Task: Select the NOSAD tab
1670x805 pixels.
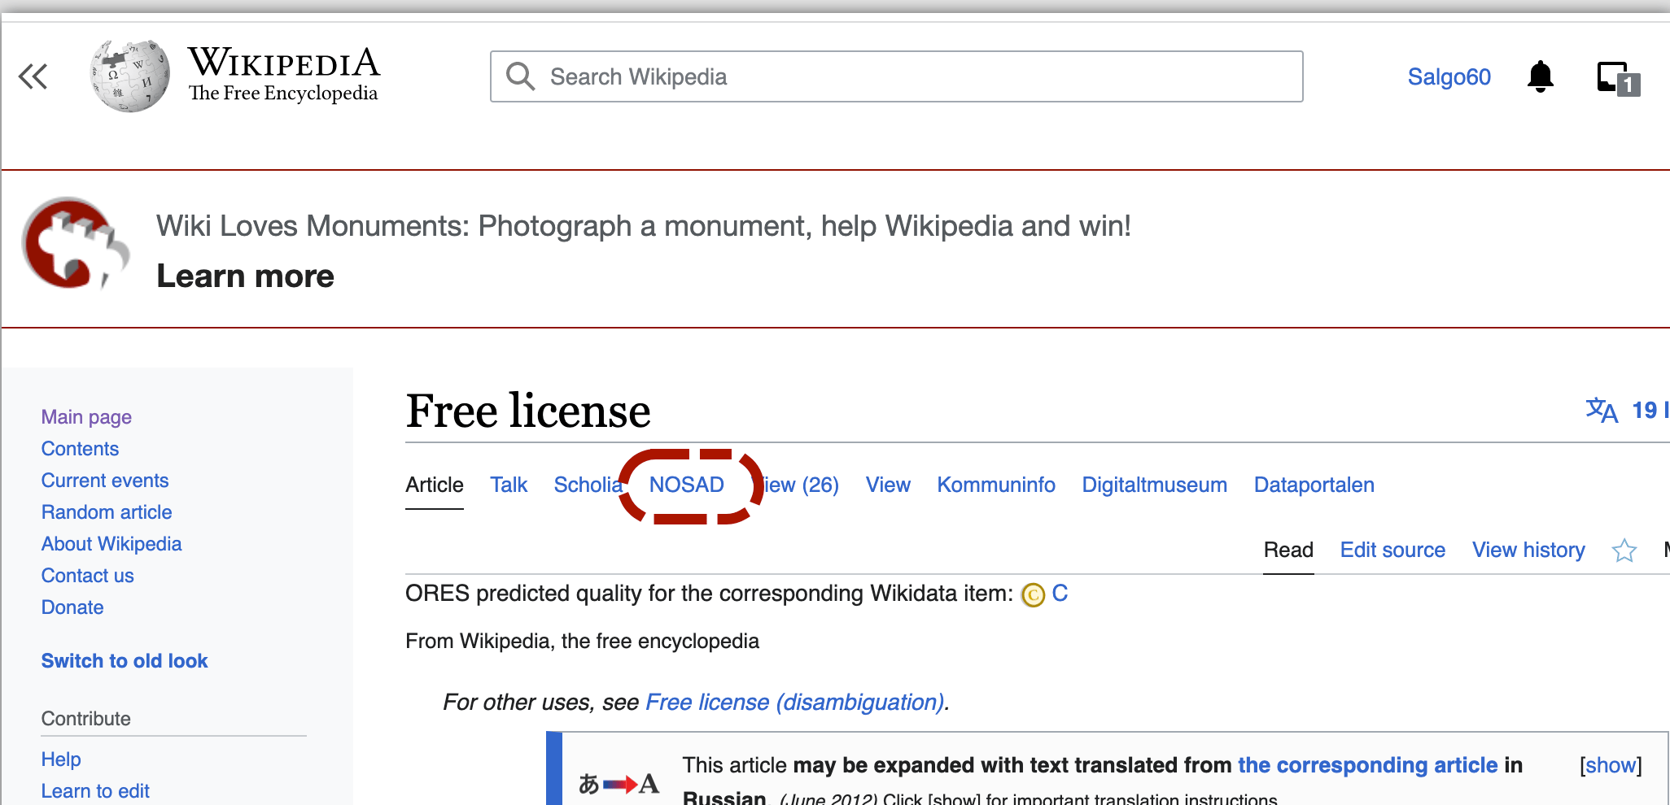Action: (x=686, y=485)
